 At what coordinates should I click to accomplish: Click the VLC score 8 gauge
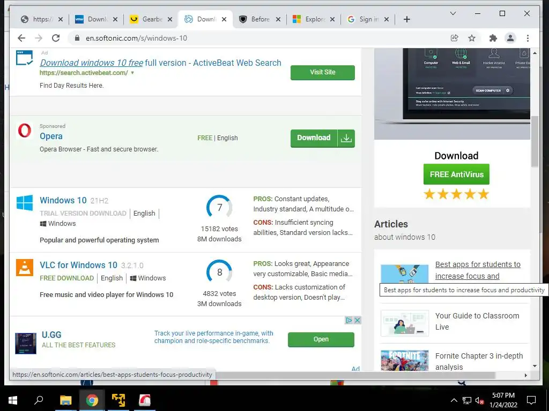coord(219,272)
